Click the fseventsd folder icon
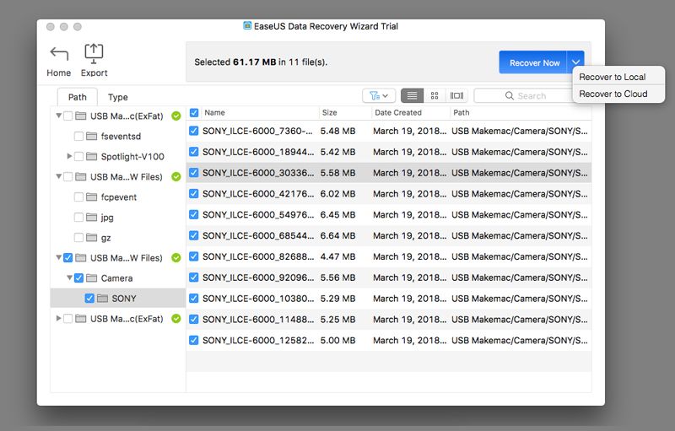The image size is (675, 431). [x=91, y=137]
